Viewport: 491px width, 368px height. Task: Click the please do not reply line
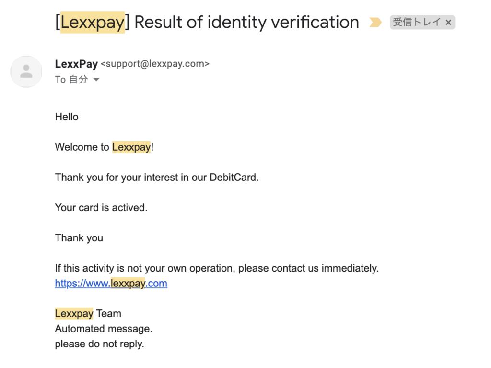[100, 344]
